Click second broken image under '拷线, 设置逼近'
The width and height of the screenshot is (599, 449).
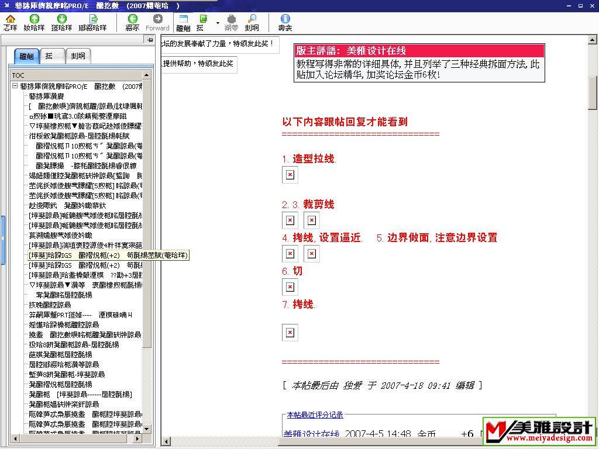tap(312, 254)
